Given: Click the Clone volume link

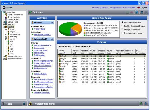Looking at the screenshot, I should (x=39, y=48).
